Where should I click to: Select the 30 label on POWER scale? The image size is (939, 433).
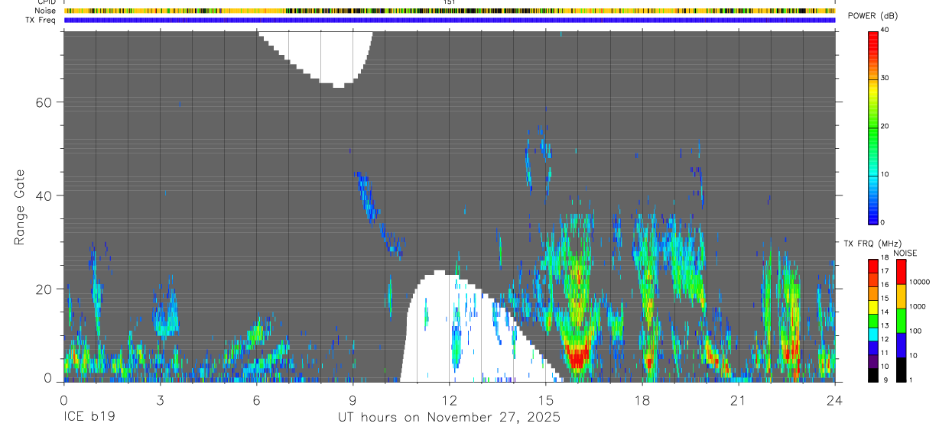885,79
